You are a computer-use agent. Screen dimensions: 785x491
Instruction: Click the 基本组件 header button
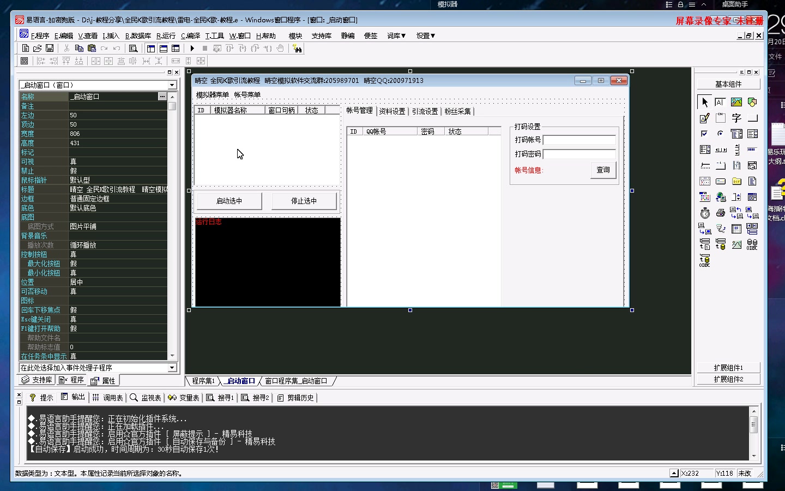[728, 84]
